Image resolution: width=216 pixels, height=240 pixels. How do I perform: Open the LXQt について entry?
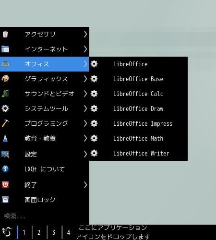[45, 169]
